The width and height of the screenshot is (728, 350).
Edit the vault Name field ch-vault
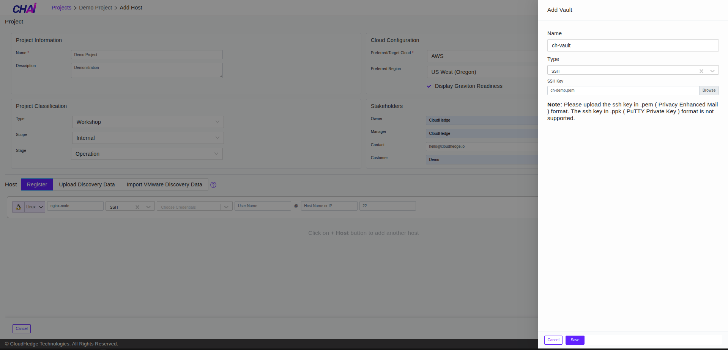633,45
